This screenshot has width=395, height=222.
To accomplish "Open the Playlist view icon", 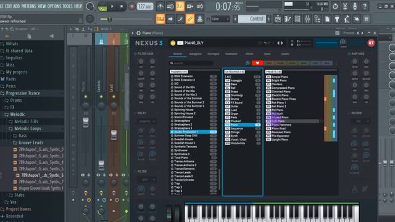I will coord(278,19).
